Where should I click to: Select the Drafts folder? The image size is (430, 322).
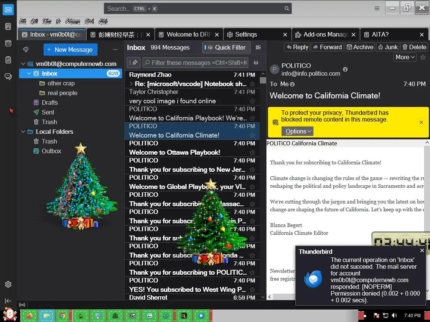coord(50,103)
